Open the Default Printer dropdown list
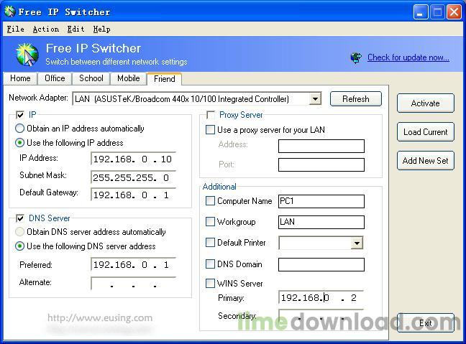This screenshot has height=344, width=466. [x=357, y=243]
